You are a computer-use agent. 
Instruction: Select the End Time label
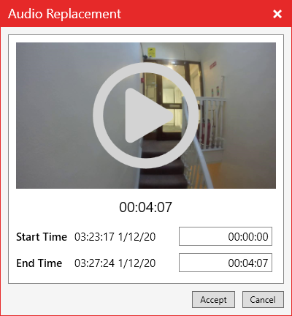pyautogui.click(x=39, y=263)
